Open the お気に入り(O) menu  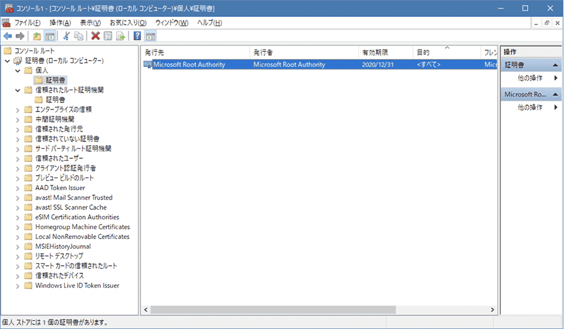128,23
